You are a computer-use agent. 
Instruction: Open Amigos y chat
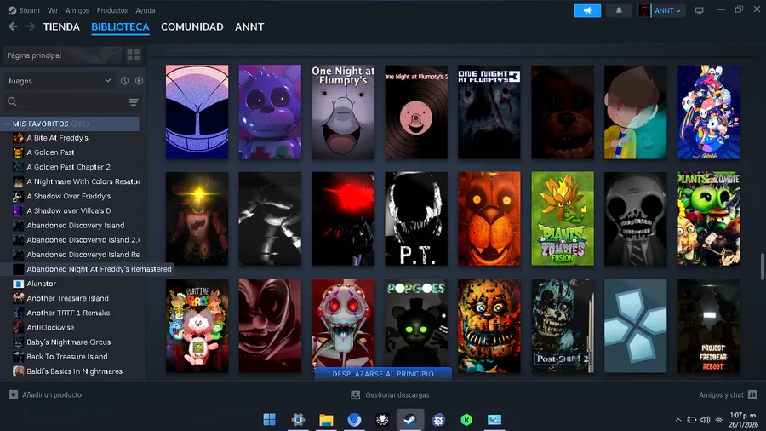point(721,395)
